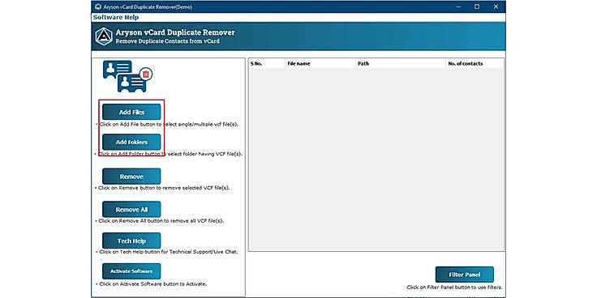Close the Aryson vCard Duplicate Remover window
597x298 pixels.
tap(496, 6)
